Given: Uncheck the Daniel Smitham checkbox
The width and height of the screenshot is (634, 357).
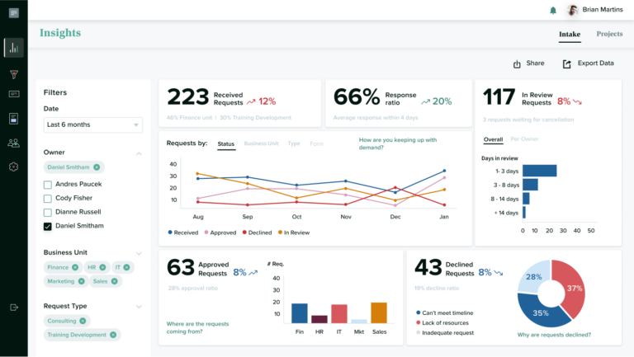Looking at the screenshot, I should pyautogui.click(x=48, y=226).
